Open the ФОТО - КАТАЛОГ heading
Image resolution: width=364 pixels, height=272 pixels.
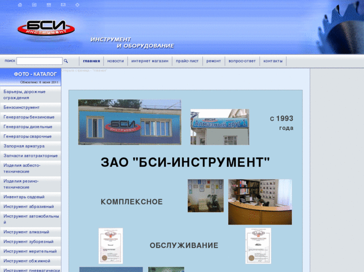point(35,74)
